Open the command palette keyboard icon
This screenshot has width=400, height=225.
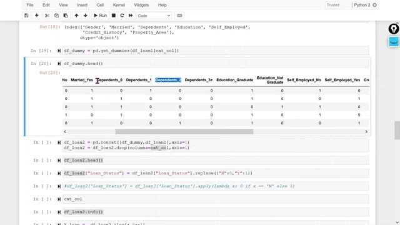(x=179, y=16)
